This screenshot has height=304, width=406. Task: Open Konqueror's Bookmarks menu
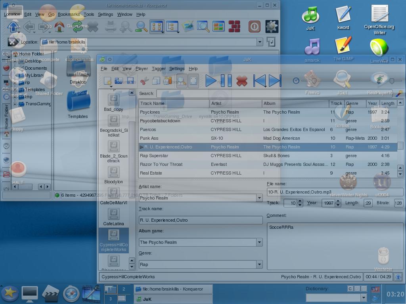69,14
